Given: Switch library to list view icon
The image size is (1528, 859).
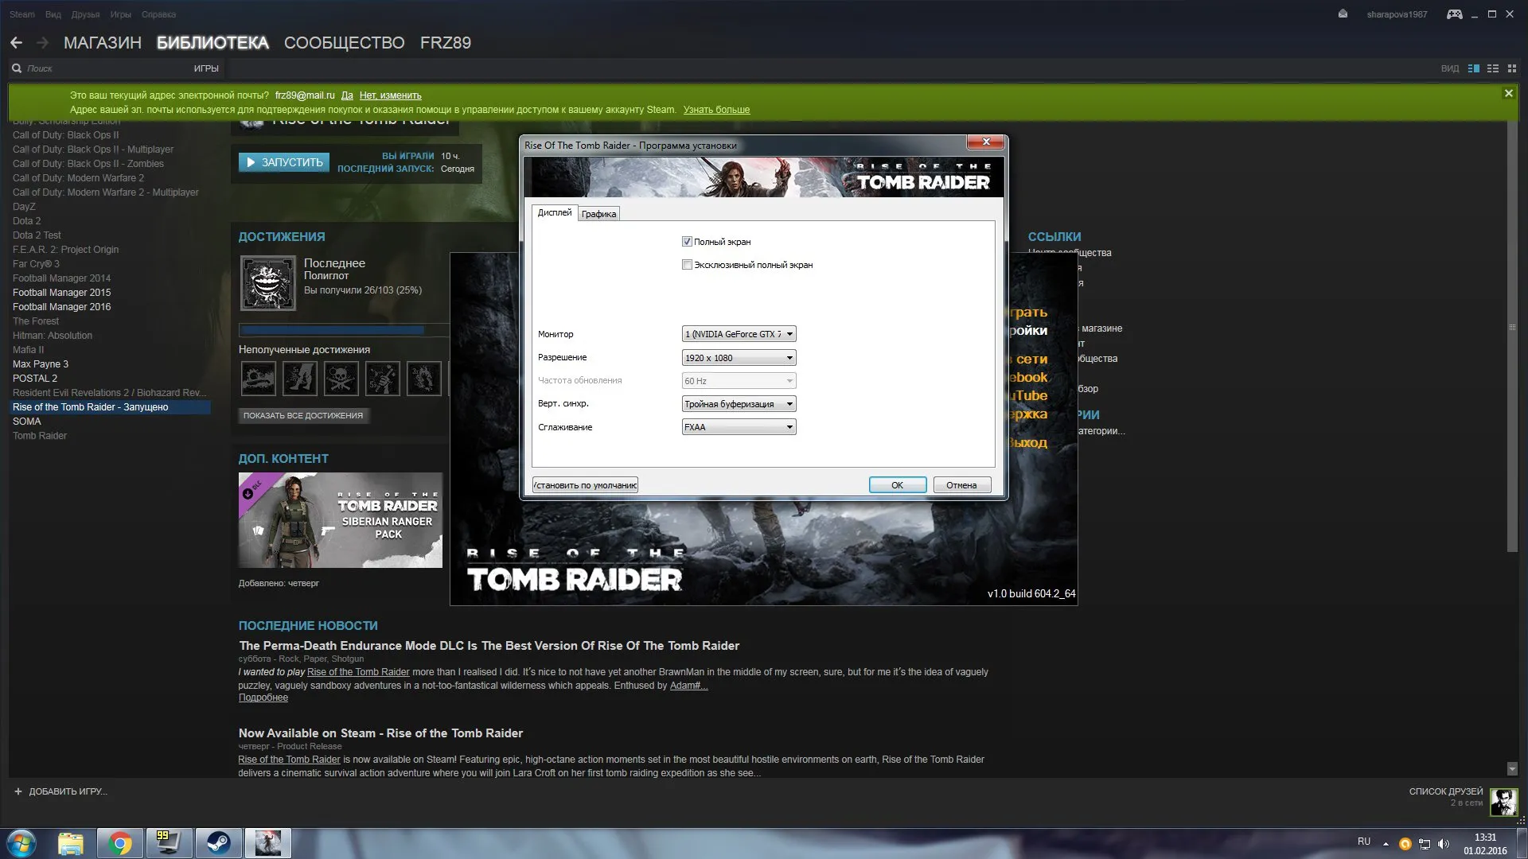Looking at the screenshot, I should (x=1493, y=68).
